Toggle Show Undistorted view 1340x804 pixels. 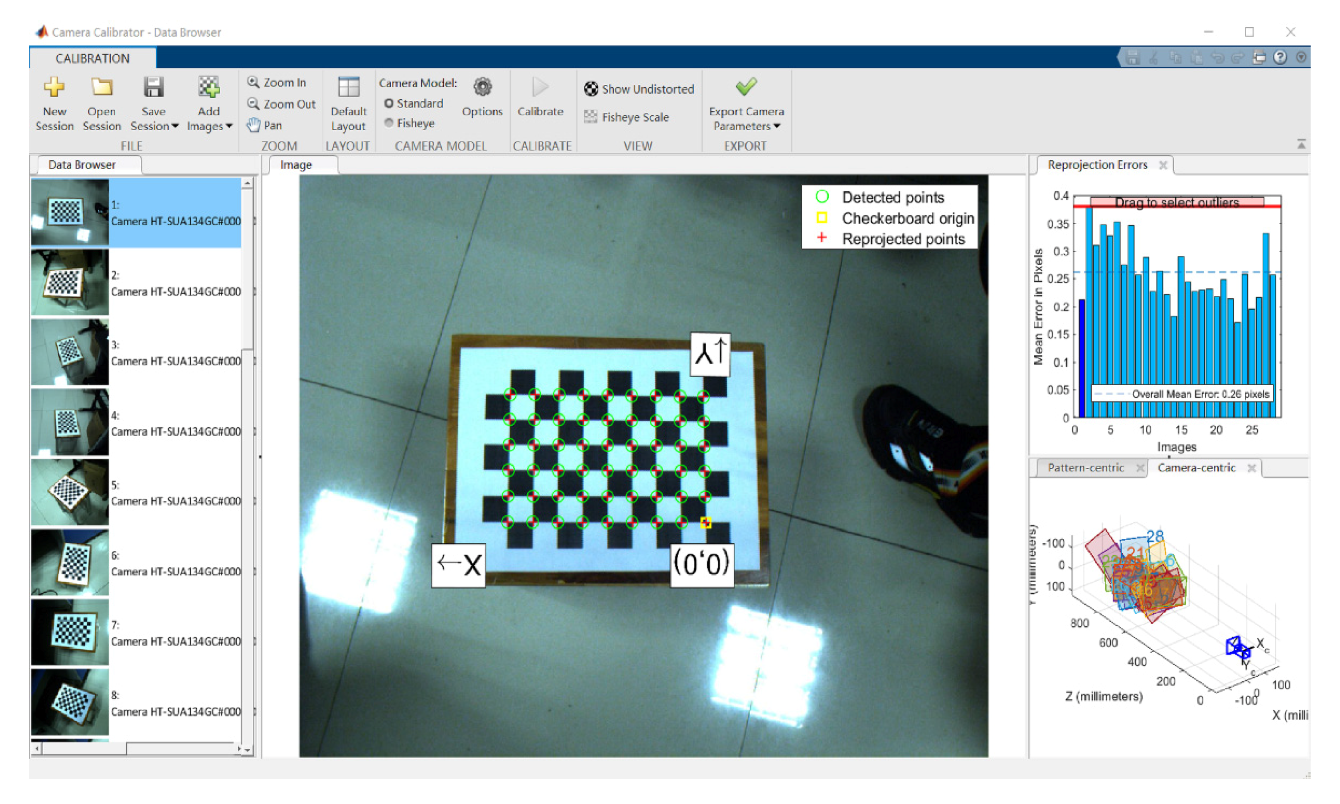pyautogui.click(x=639, y=89)
